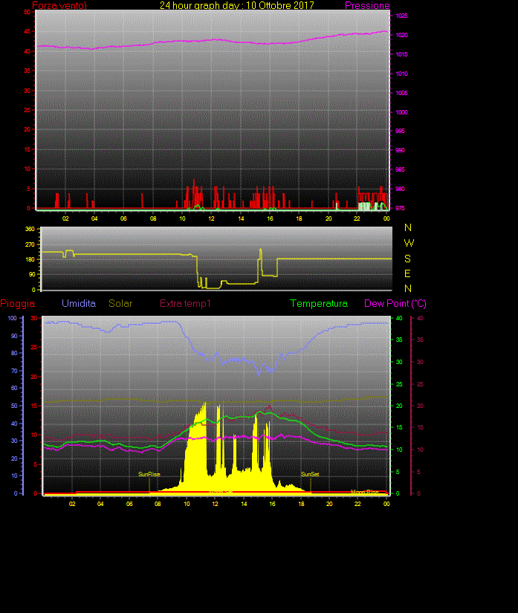Click wind direction axis value 180

(30, 259)
